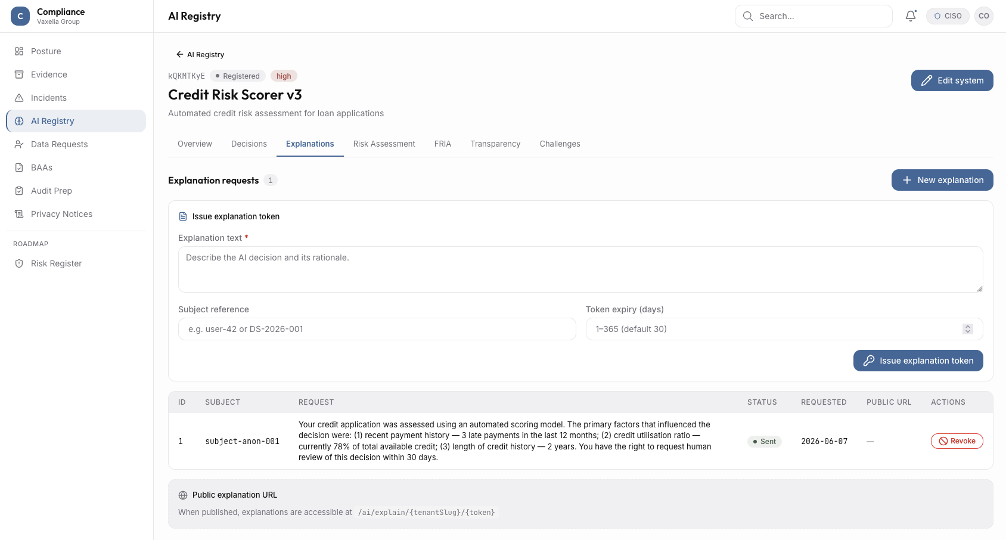Click the Sent status badge
1006x540 pixels.
(x=765, y=442)
